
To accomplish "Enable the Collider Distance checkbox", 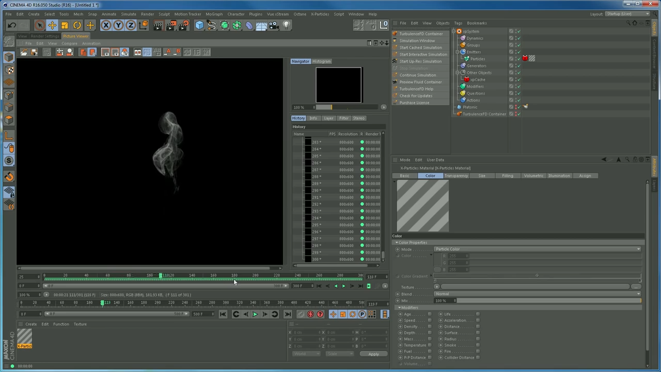I will [478, 358].
